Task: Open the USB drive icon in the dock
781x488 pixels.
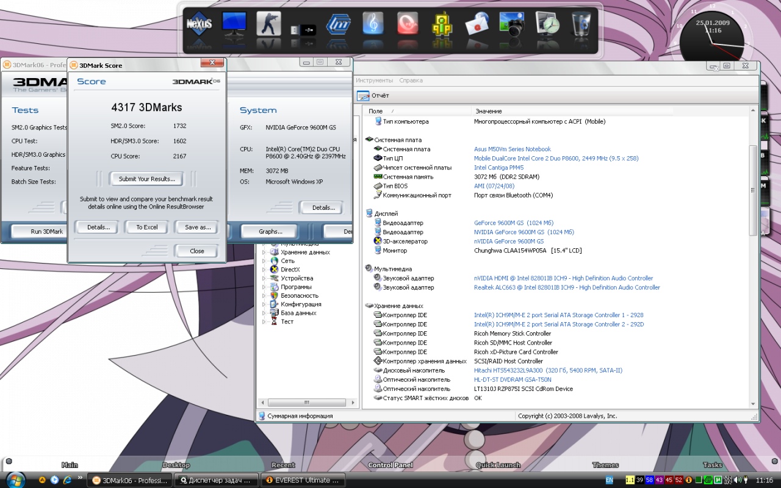Action: coord(303,29)
